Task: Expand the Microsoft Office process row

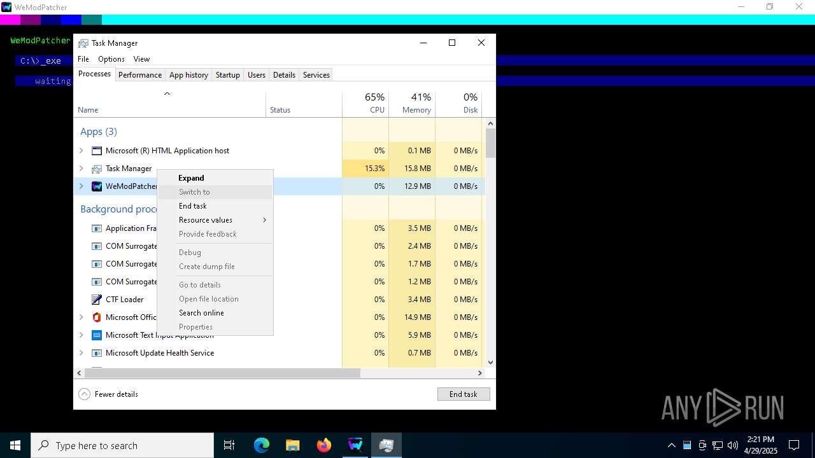Action: 81,317
